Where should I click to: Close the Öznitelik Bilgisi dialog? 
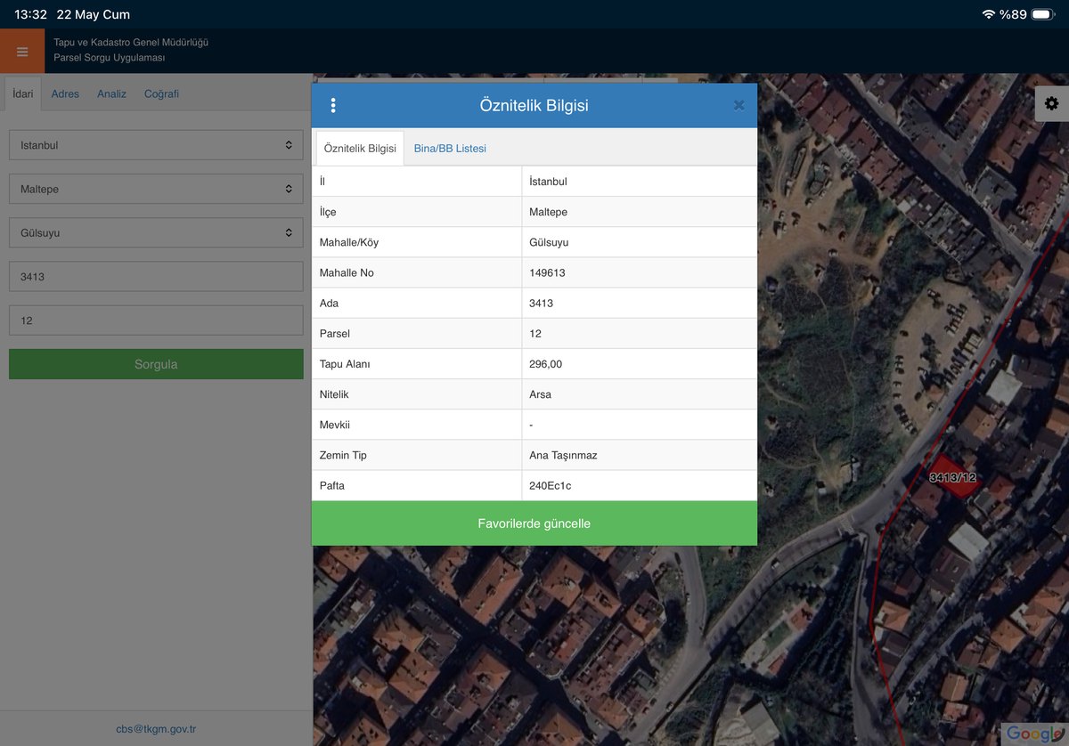[x=739, y=105]
